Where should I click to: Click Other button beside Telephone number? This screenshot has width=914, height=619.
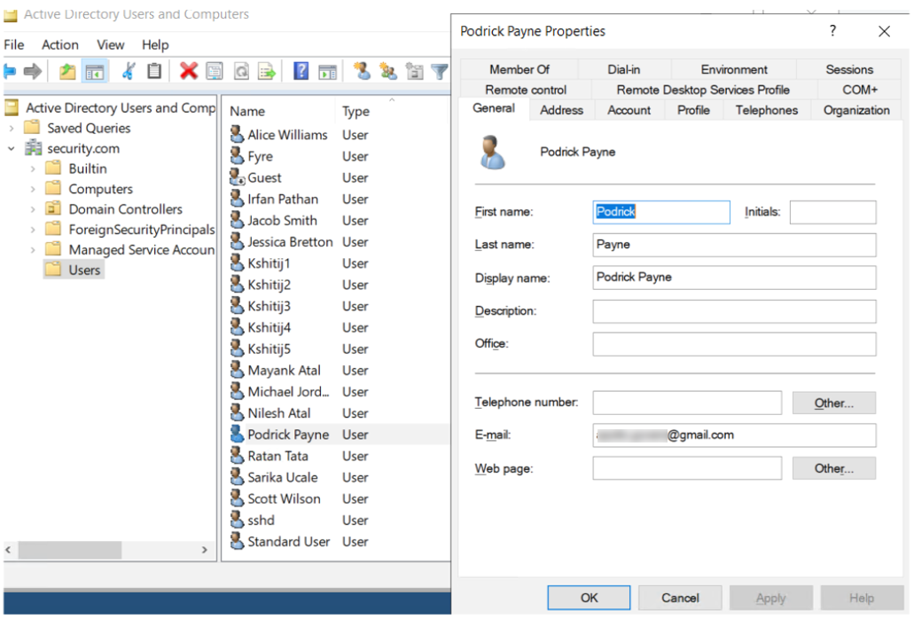pos(833,403)
